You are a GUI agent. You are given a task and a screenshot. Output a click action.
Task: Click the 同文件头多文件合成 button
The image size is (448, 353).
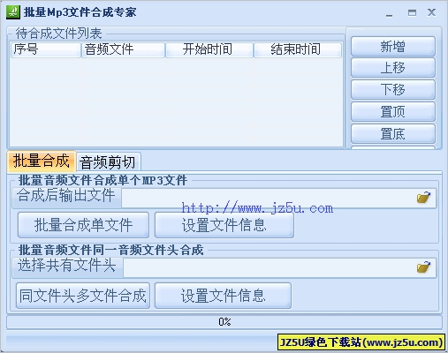[83, 296]
